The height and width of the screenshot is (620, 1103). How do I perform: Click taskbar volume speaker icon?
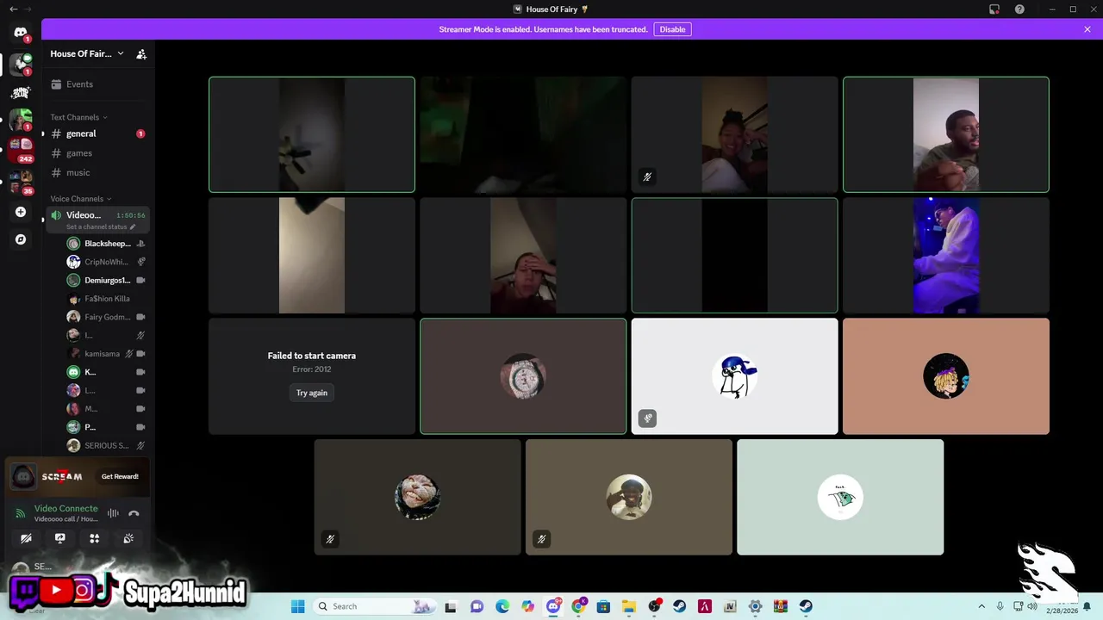1032,606
